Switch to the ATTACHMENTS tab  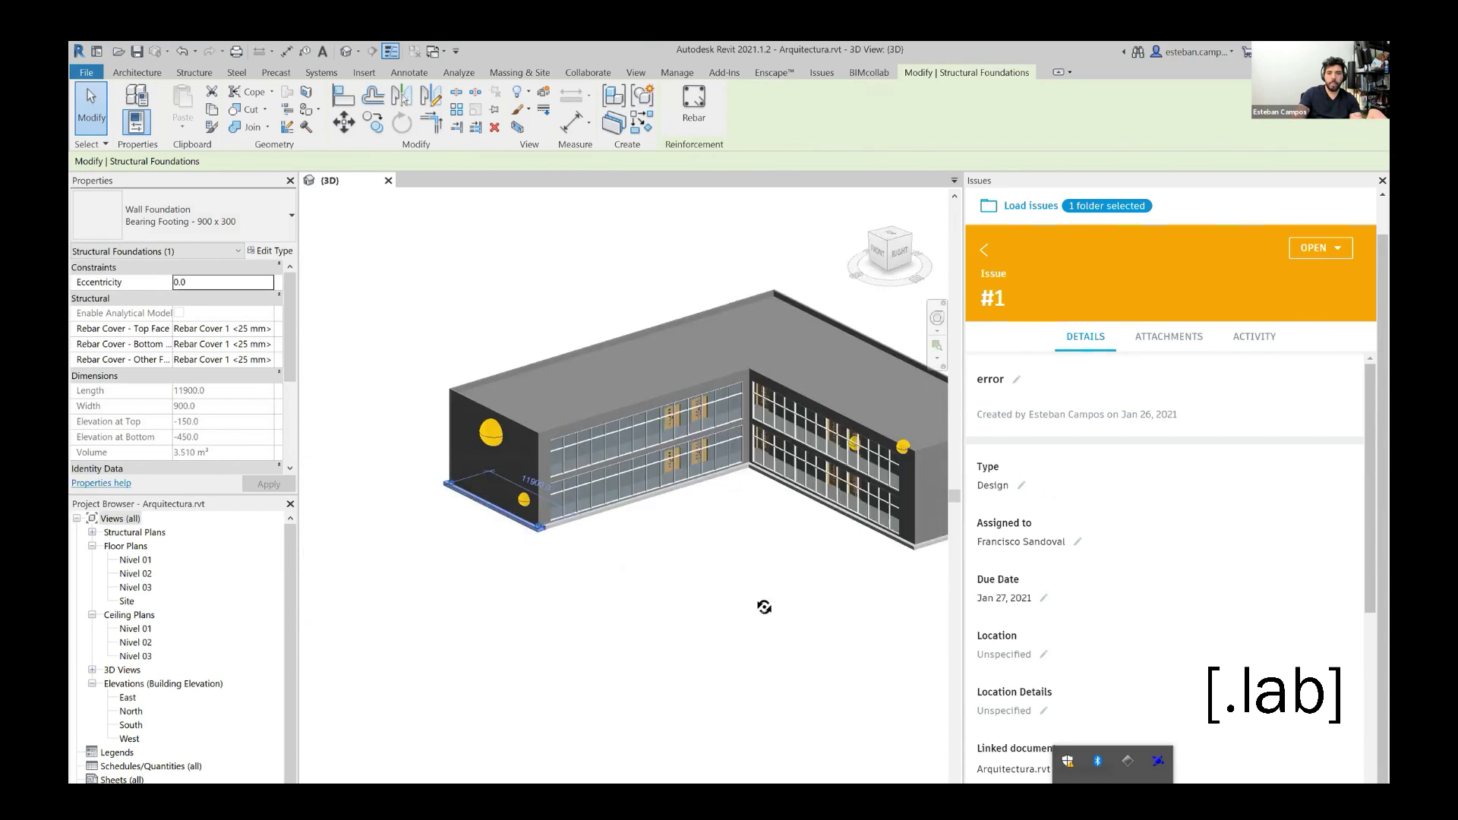point(1168,336)
